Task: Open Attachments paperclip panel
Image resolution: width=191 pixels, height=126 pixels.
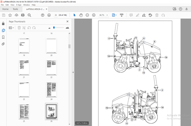Action: tap(3, 44)
